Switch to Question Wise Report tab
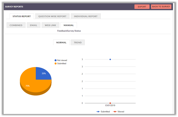Image resolution: width=178 pixels, height=117 pixels. (52, 16)
